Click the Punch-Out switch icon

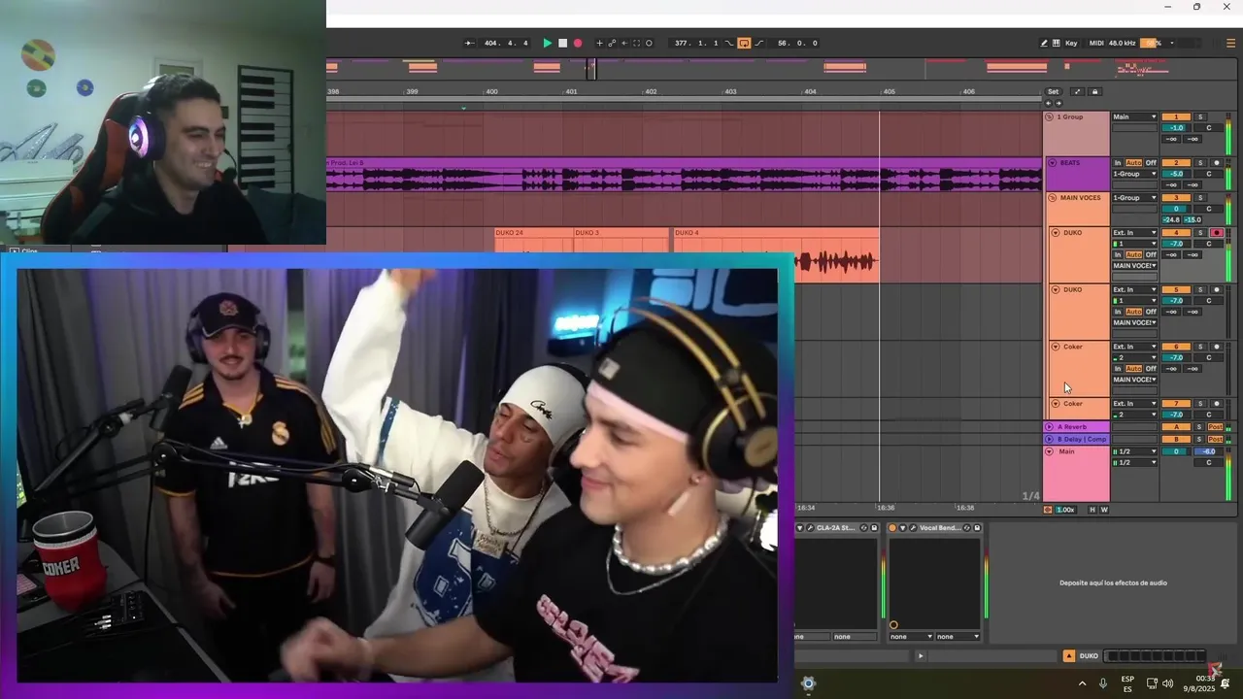pyautogui.click(x=758, y=43)
